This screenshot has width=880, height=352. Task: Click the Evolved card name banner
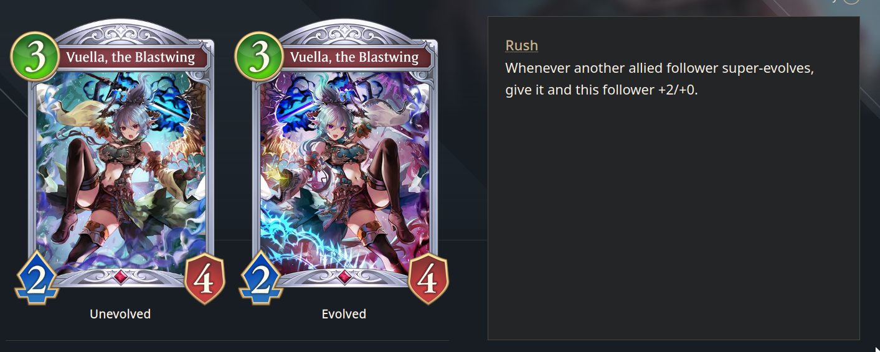[353, 57]
